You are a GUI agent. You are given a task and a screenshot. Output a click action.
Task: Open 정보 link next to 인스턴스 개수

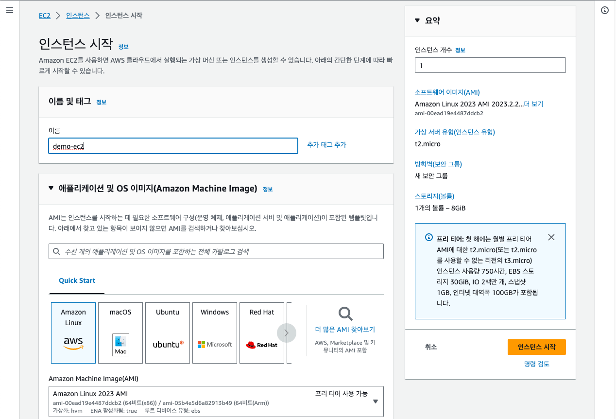(x=460, y=50)
